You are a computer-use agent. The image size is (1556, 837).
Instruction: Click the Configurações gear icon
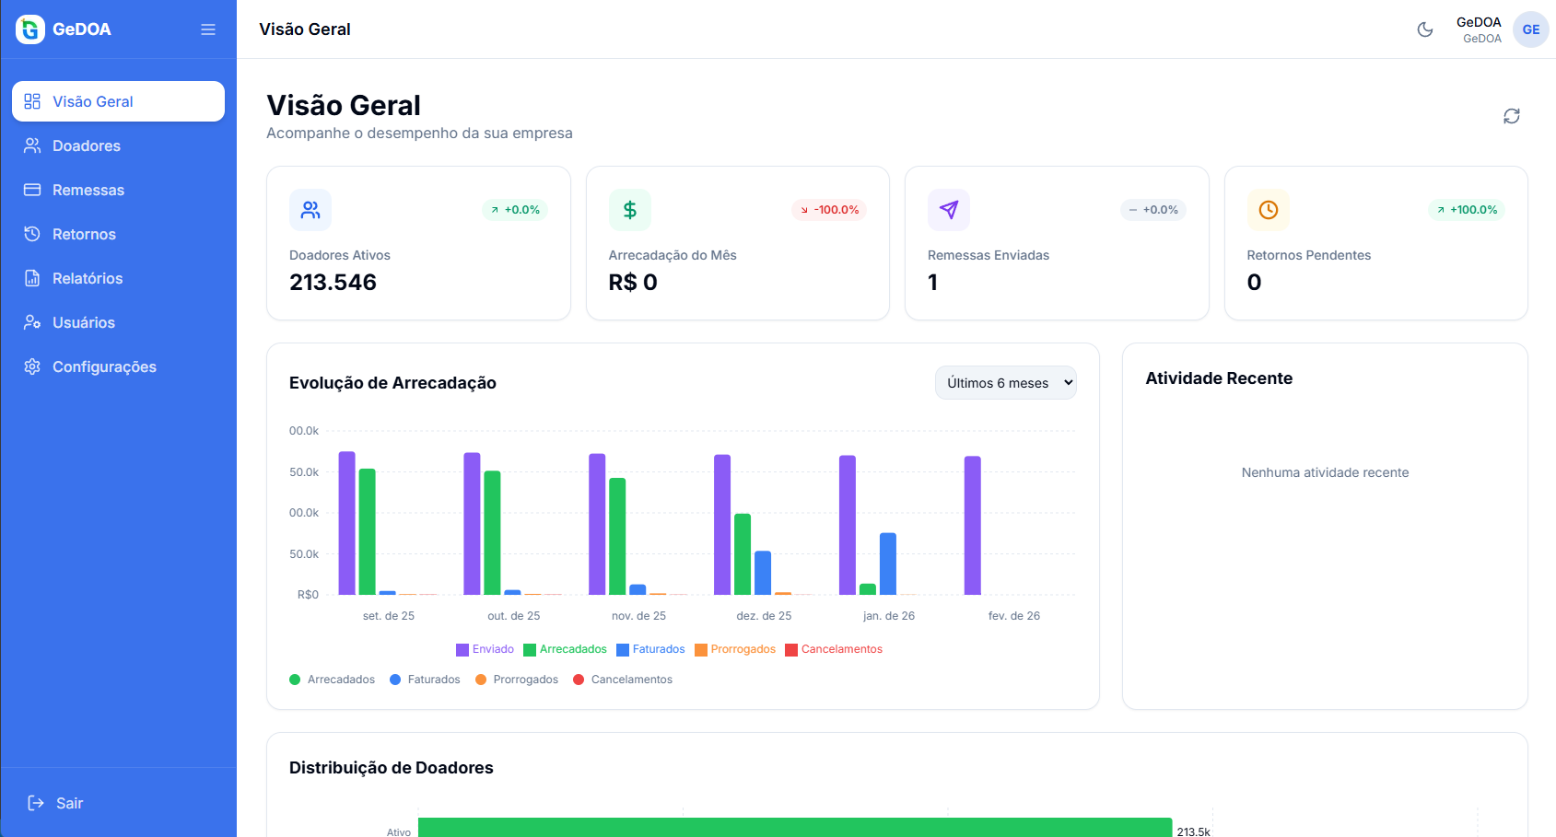tap(32, 366)
